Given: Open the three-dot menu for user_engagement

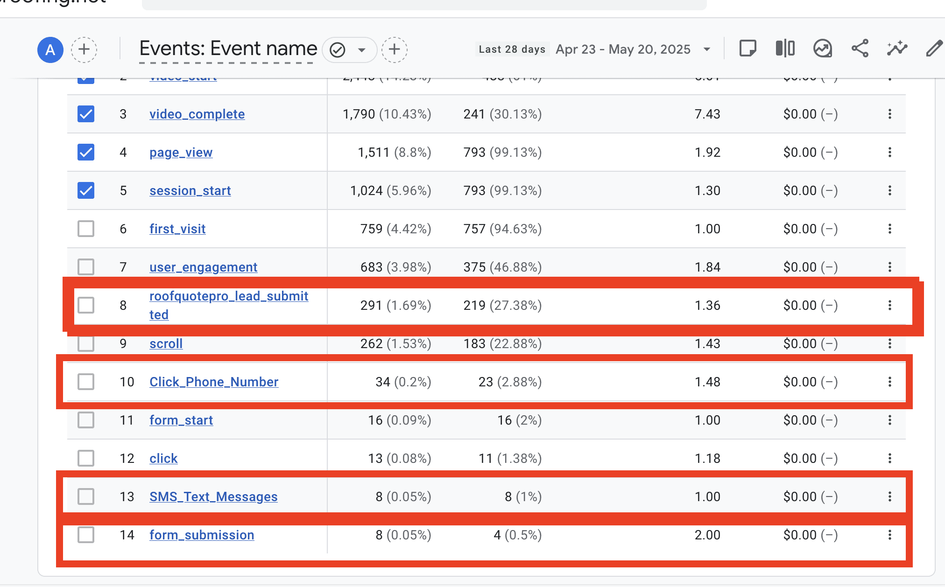Looking at the screenshot, I should [x=890, y=267].
